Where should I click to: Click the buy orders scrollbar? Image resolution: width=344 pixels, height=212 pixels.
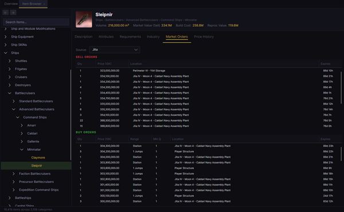tap(341, 154)
